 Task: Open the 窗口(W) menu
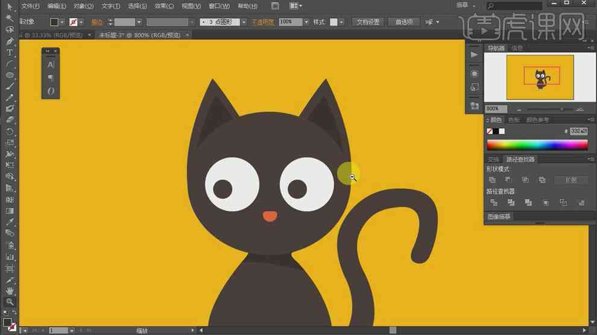(x=220, y=6)
